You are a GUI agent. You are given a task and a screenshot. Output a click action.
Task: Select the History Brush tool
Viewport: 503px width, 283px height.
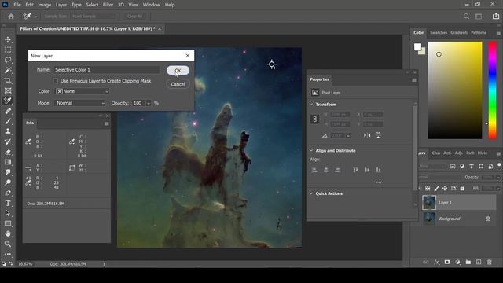[8, 141]
